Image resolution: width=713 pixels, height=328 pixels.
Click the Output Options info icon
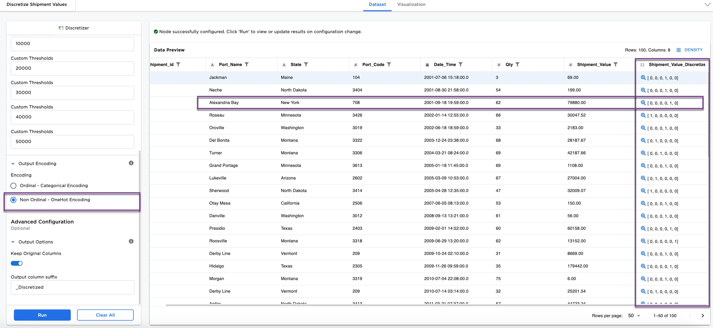131,242
